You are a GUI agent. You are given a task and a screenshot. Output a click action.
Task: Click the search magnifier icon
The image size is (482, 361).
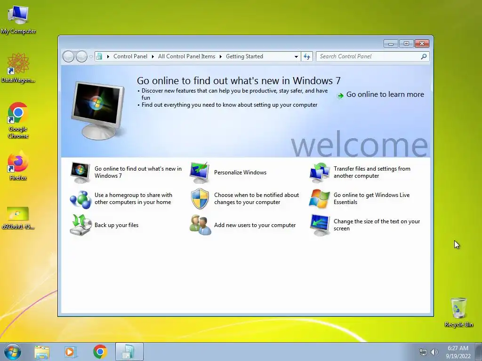[424, 56]
